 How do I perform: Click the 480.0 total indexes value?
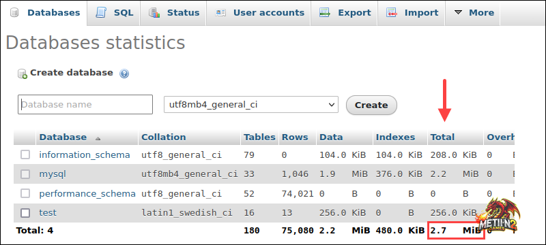(x=389, y=231)
